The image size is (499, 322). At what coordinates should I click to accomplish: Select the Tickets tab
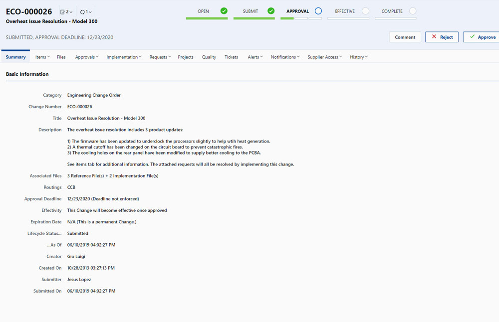click(231, 57)
